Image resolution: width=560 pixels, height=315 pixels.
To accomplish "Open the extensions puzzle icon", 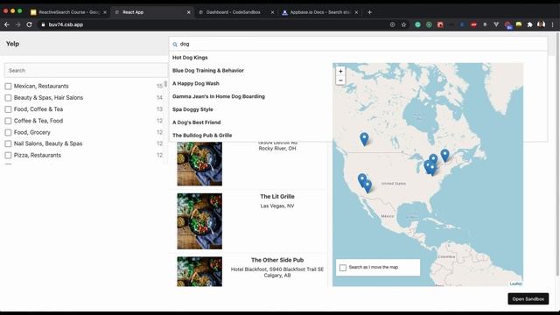I will point(529,24).
